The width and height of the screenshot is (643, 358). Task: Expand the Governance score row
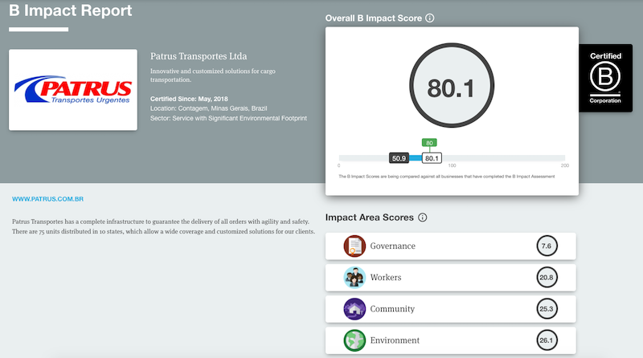(451, 246)
